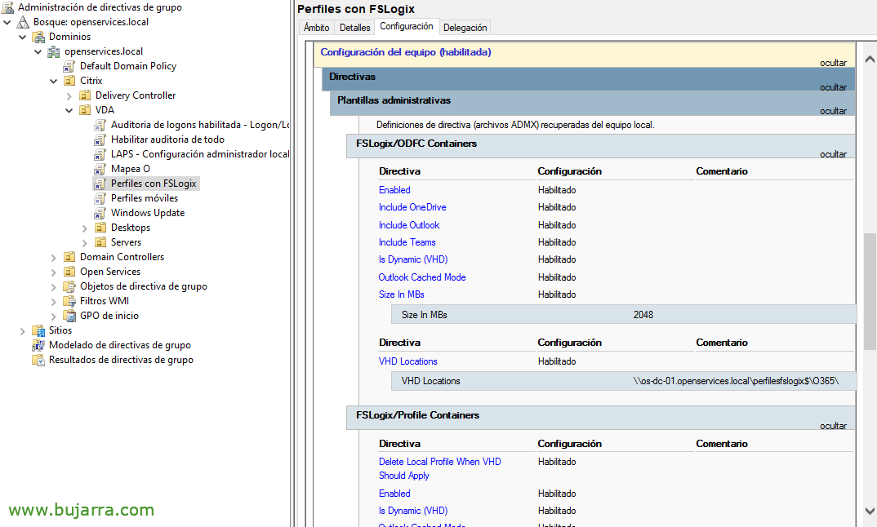Click the perfilesfslogix$ VHD path value
The width and height of the screenshot is (877, 527).
point(736,381)
